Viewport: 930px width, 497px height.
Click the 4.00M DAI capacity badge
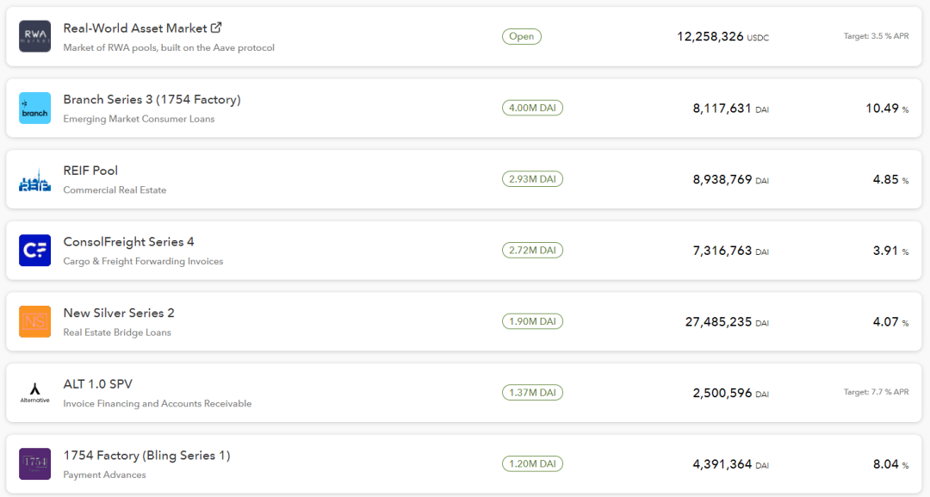[532, 108]
